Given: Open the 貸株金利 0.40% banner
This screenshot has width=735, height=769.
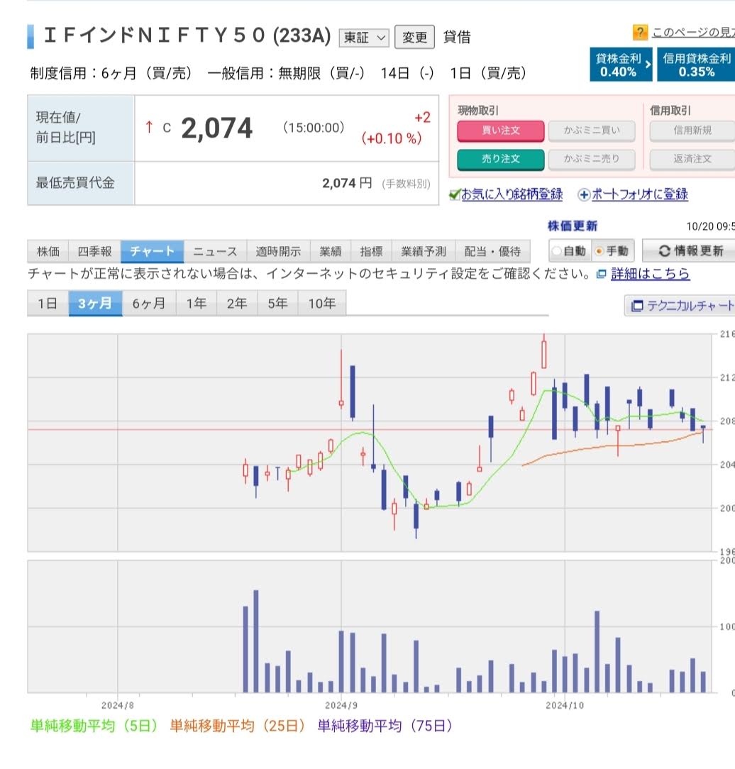Looking at the screenshot, I should (621, 65).
